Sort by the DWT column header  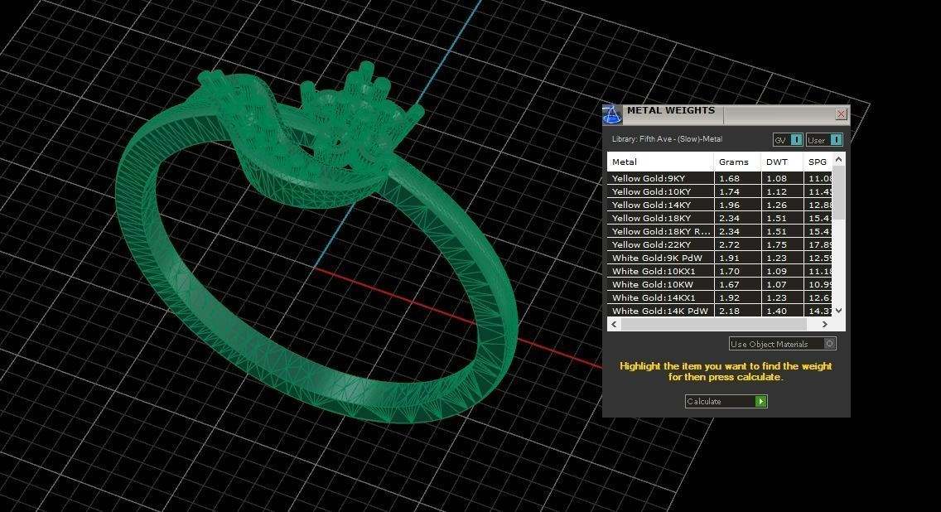coord(782,162)
